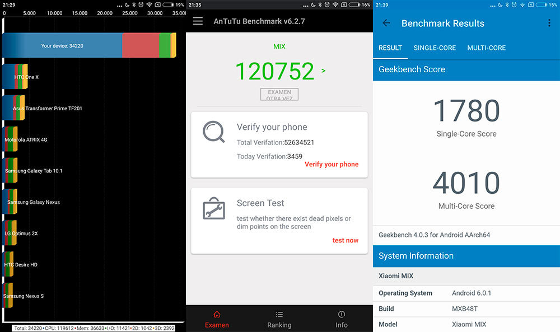Tap the magnifier icon beside Verify your phone

tap(213, 132)
